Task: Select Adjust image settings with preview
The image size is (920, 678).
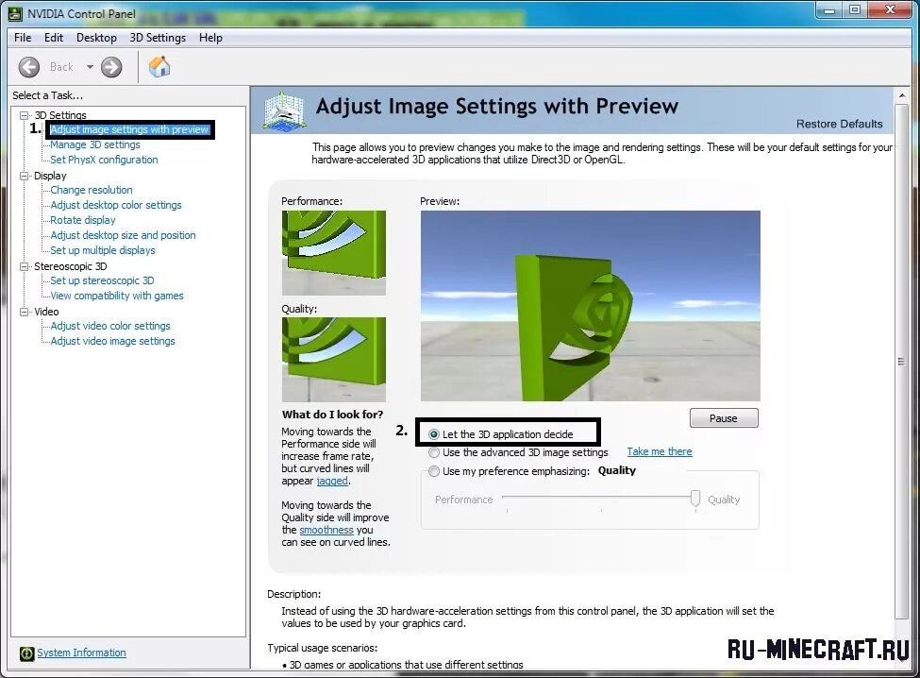Action: pyautogui.click(x=129, y=129)
